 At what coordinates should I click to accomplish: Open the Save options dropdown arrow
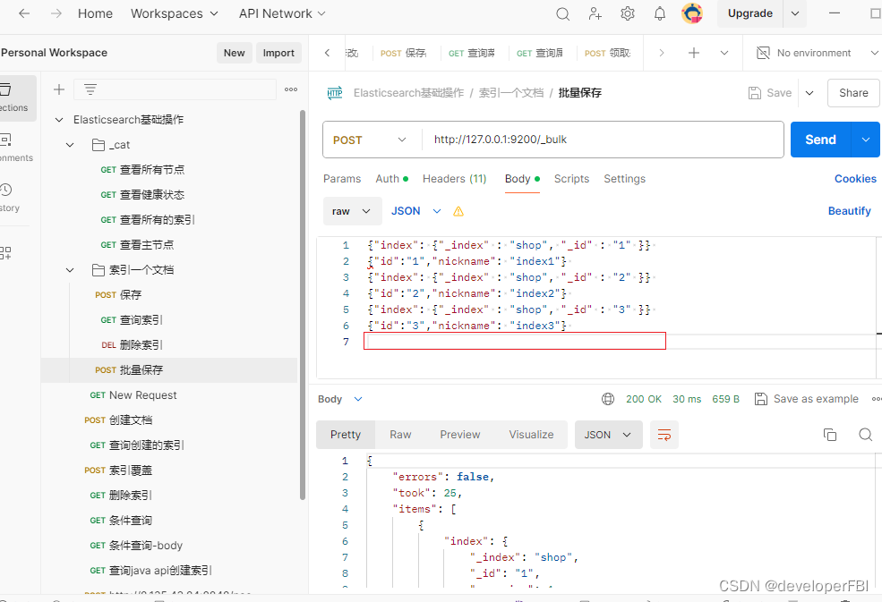pos(809,93)
